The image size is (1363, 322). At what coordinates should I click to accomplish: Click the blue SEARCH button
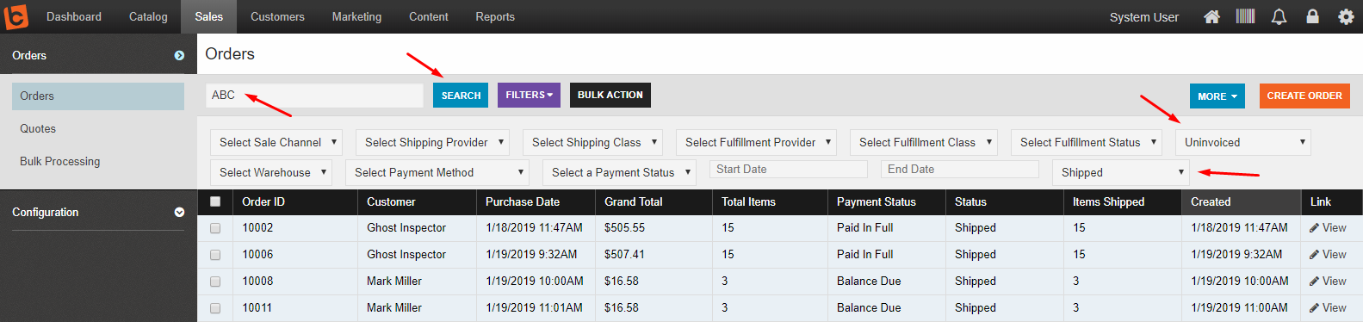point(461,96)
